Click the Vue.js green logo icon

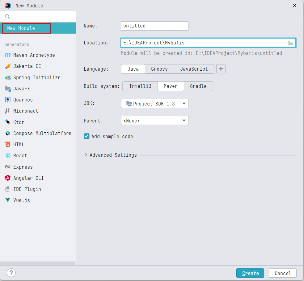tap(8, 200)
